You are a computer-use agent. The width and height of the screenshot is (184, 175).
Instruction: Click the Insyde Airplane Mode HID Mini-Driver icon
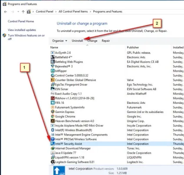[53, 125]
